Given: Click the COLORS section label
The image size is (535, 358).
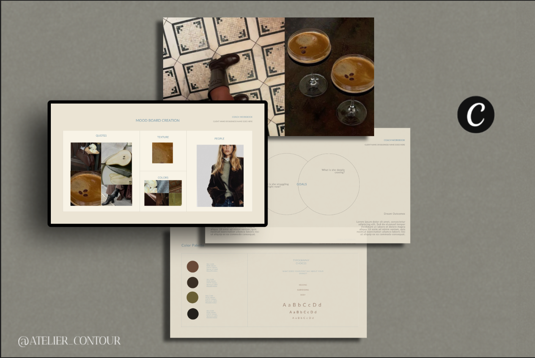Looking at the screenshot, I should click(163, 177).
